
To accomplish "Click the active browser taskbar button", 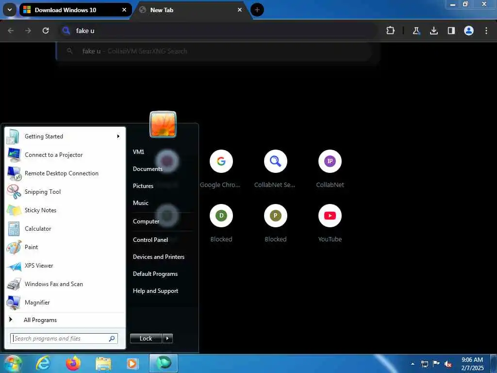I will coord(164,363).
